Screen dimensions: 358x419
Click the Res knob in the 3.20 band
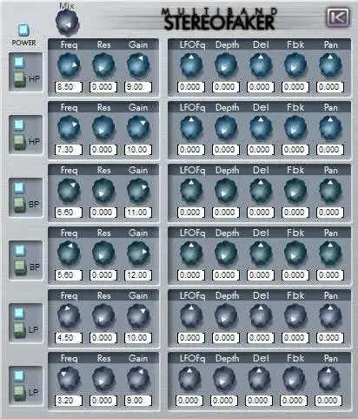coord(103,379)
